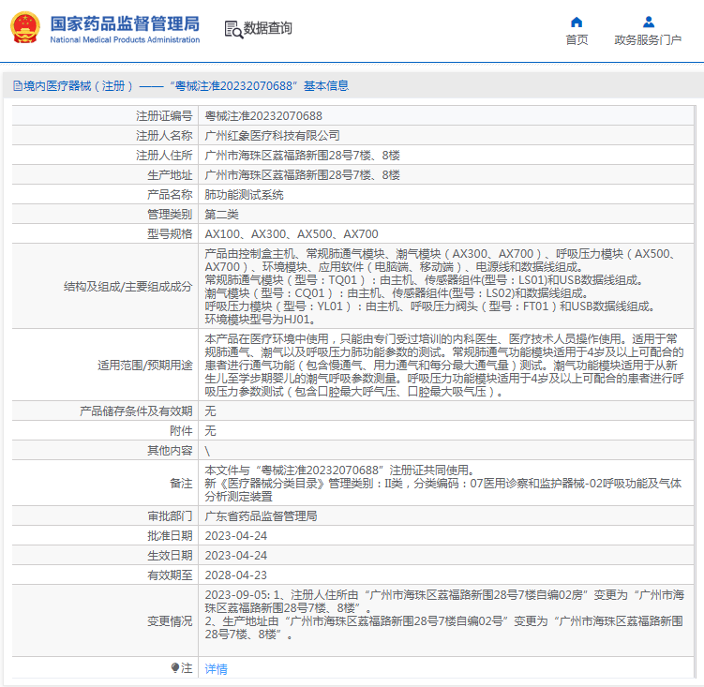Image resolution: width=704 pixels, height=687 pixels.
Task: Go to 首页 home page link
Action: click(x=577, y=40)
